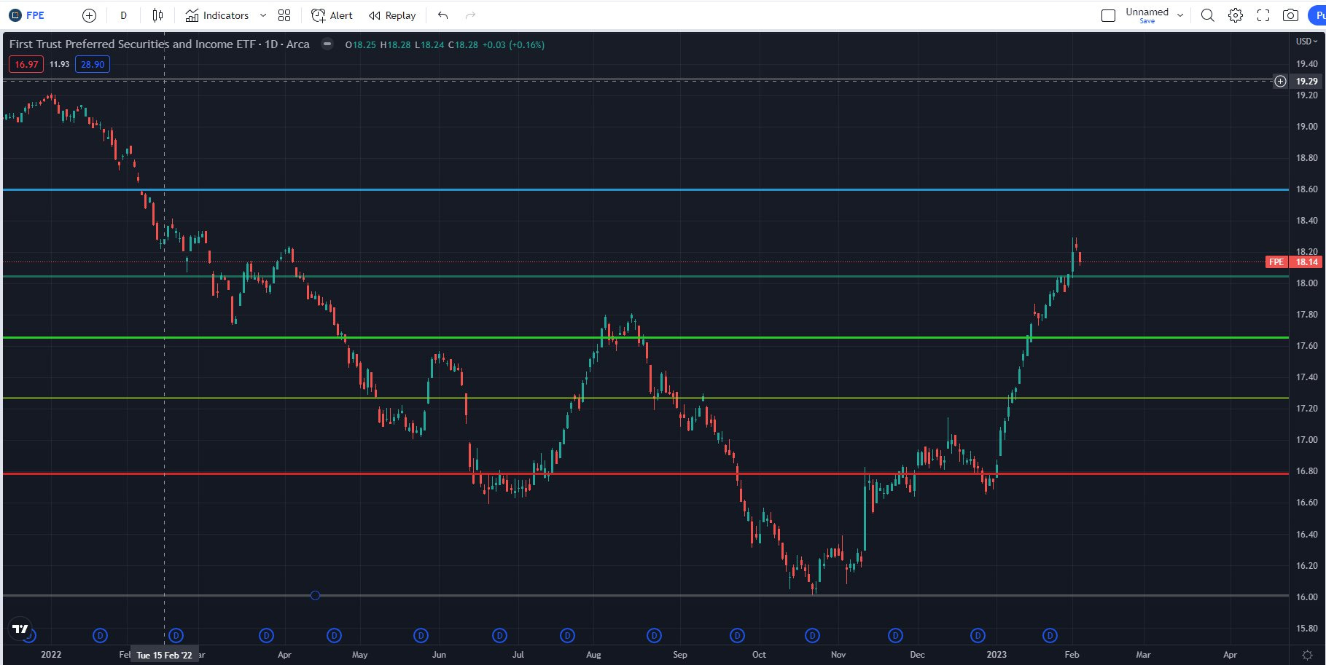
Task: Create a new Alert
Action: tap(332, 15)
